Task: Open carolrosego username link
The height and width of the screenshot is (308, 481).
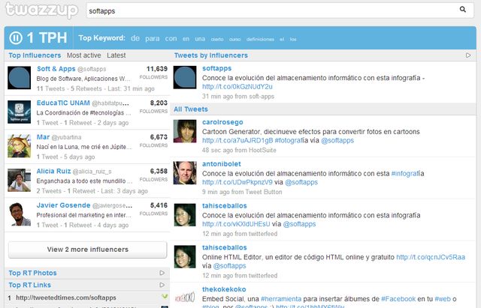Action: click(222, 122)
